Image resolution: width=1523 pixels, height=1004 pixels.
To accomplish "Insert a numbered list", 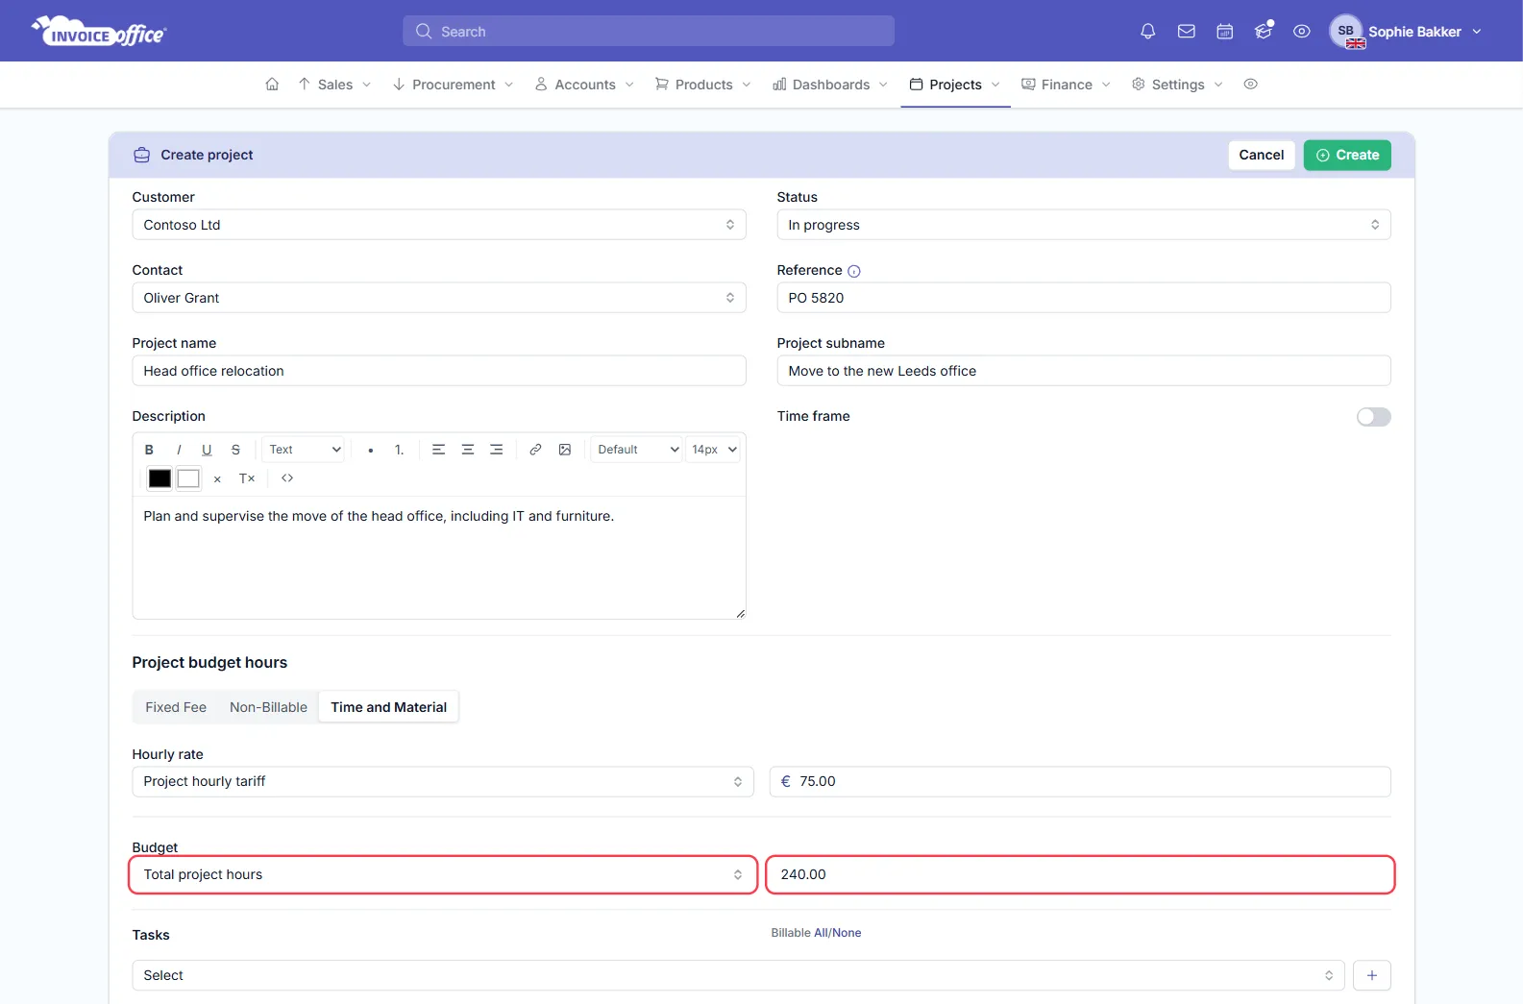I will 400,450.
